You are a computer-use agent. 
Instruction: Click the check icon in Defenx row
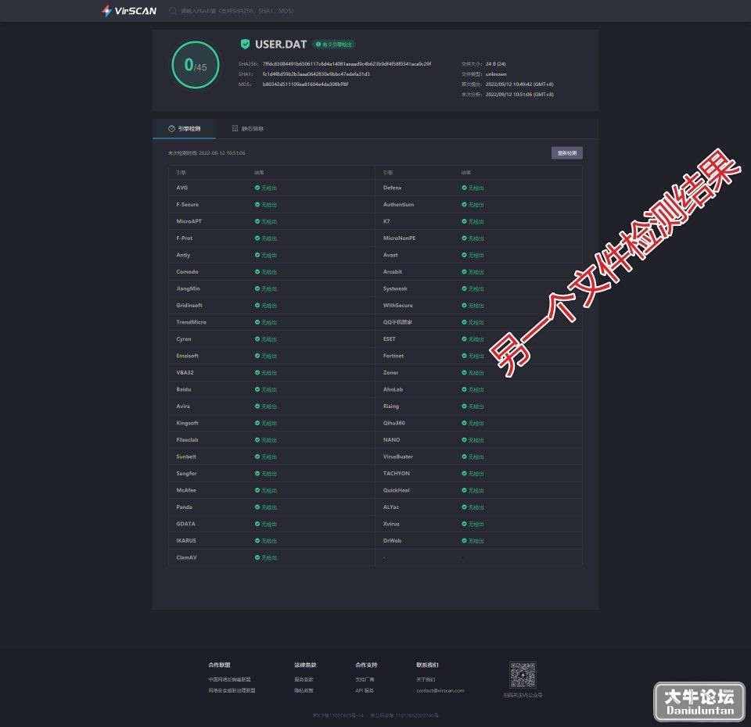coord(464,188)
